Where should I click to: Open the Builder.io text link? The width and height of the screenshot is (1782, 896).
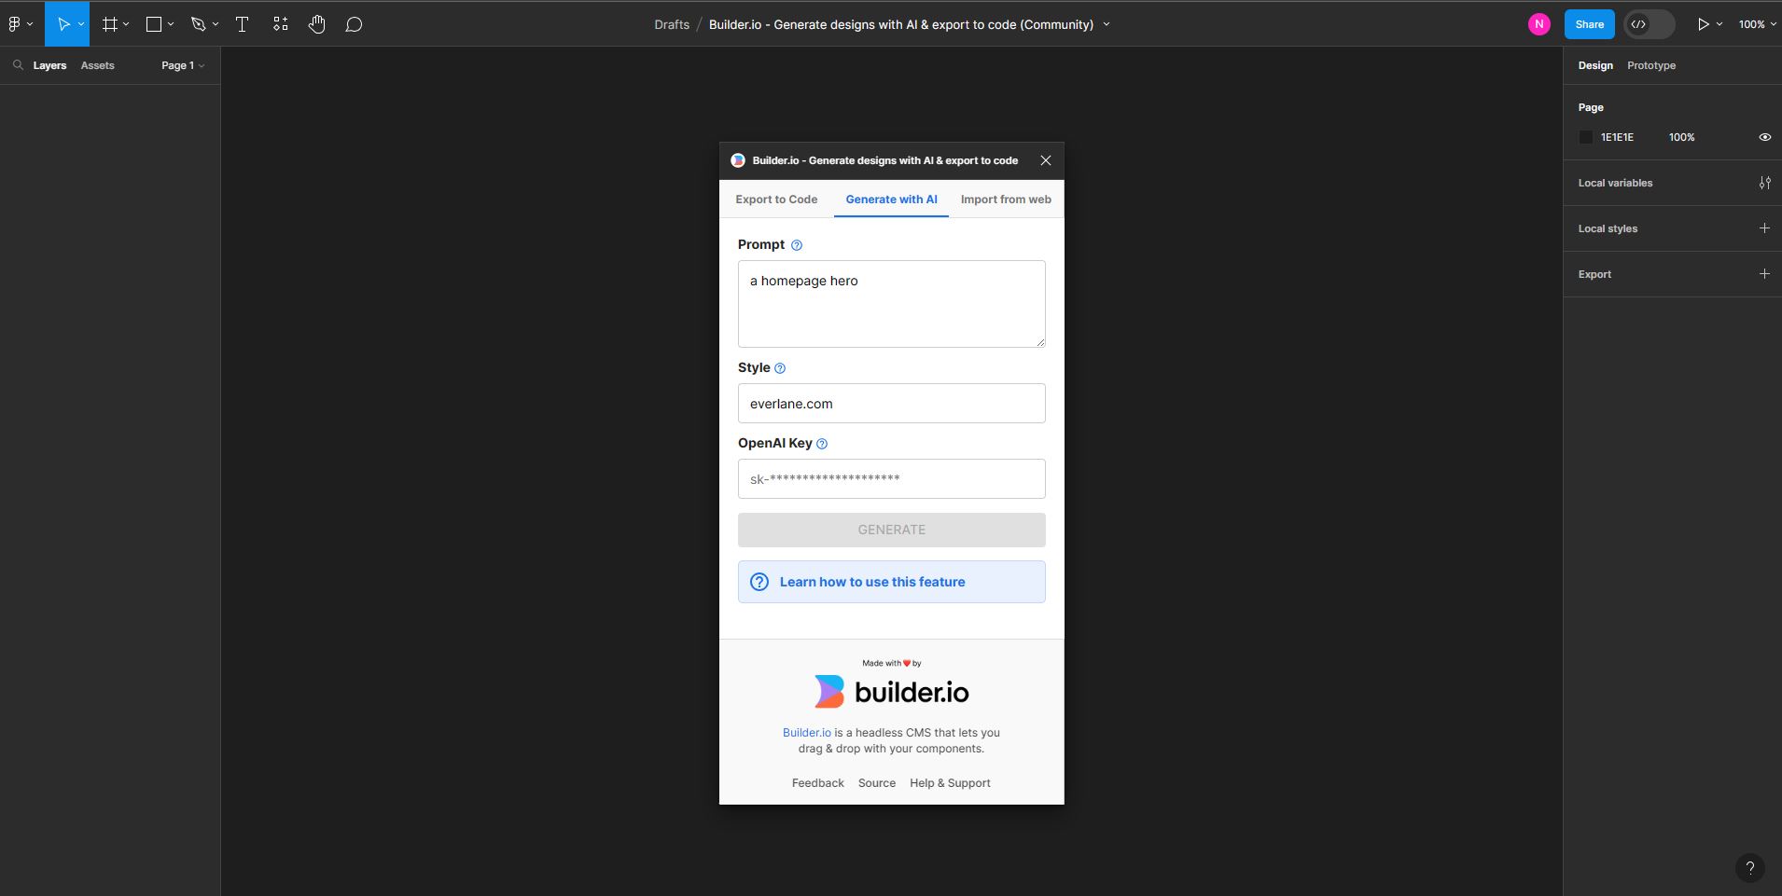[807, 733]
